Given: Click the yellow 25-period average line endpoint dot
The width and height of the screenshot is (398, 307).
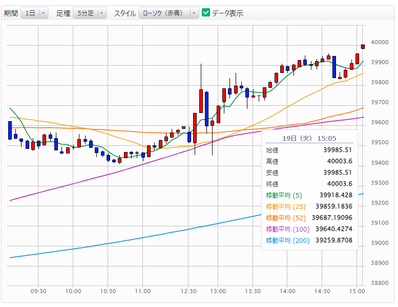Looking at the screenshot, I should (x=363, y=73).
